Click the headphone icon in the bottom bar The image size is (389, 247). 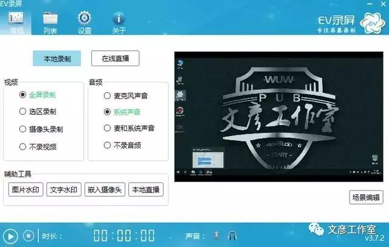click(x=232, y=236)
